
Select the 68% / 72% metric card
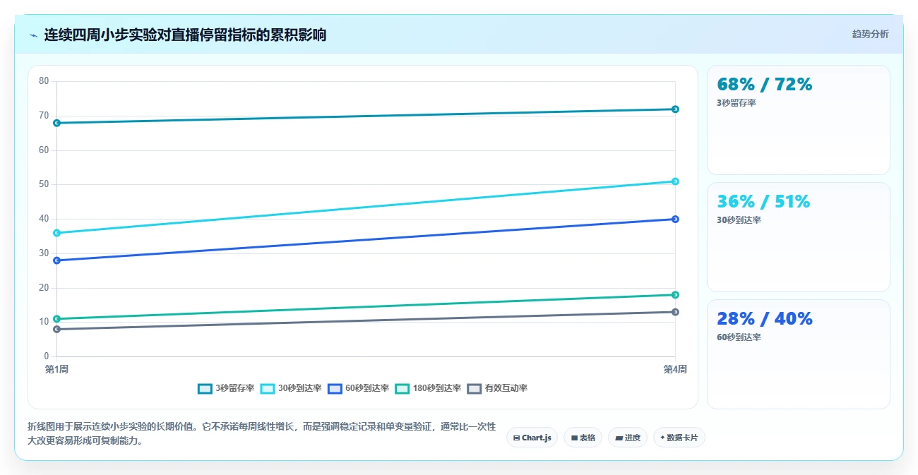tap(798, 120)
